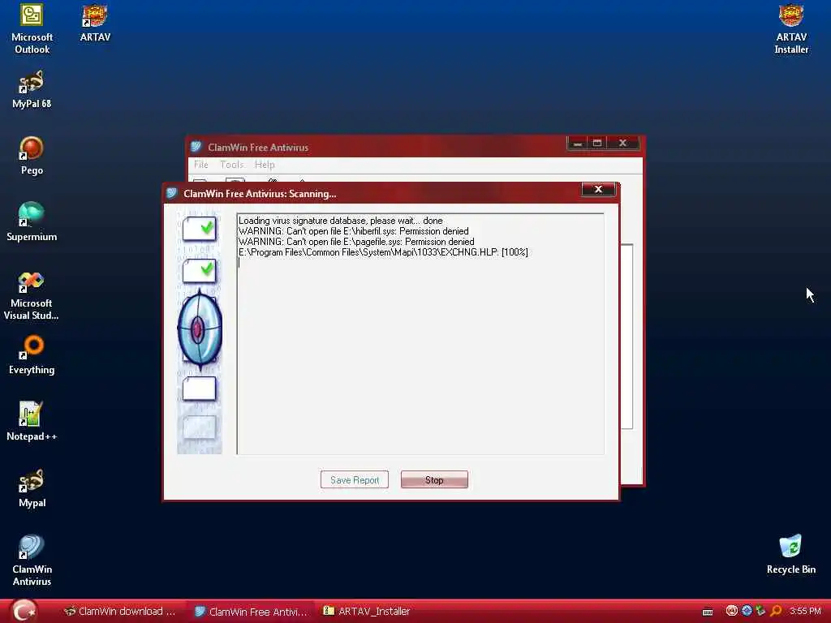This screenshot has width=831, height=623.
Task: Click the orange magnifier Everything tray icon
Action: [777, 611]
